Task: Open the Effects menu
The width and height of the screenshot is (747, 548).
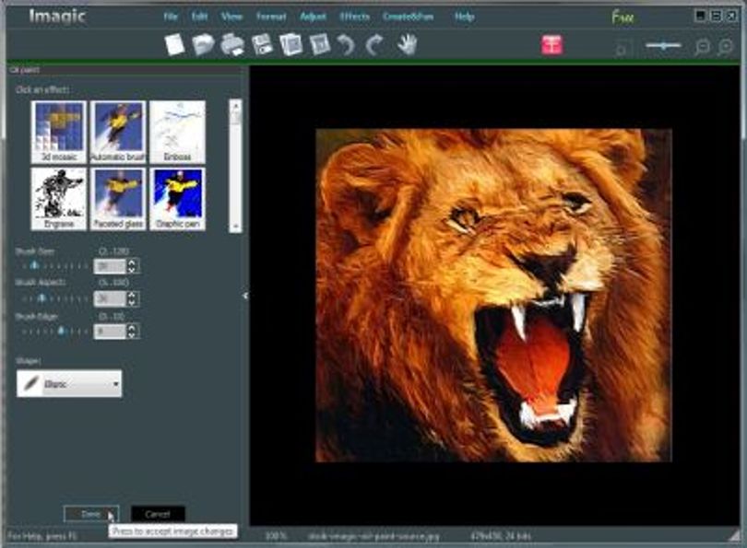Action: point(354,17)
